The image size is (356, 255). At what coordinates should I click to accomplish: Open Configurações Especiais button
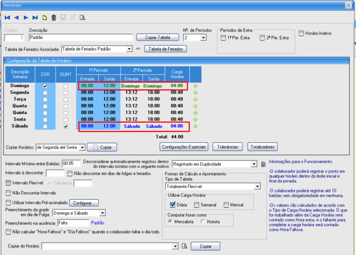pos(184,147)
